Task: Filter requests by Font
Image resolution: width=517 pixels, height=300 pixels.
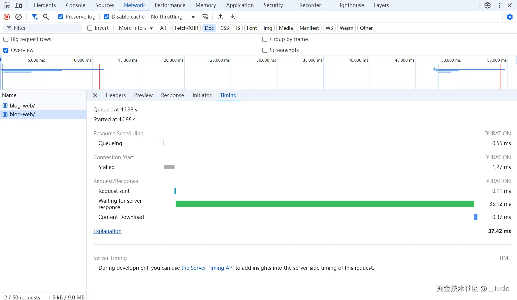Action: tap(252, 28)
